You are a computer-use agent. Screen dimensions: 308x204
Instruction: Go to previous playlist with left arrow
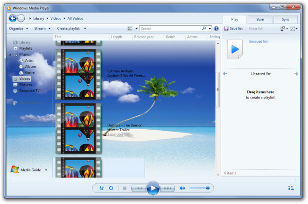(x=225, y=74)
